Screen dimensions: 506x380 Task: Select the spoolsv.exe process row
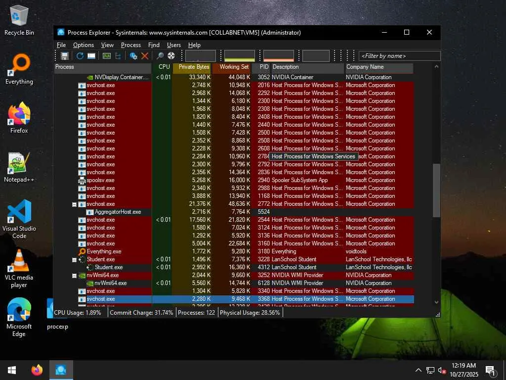234,180
